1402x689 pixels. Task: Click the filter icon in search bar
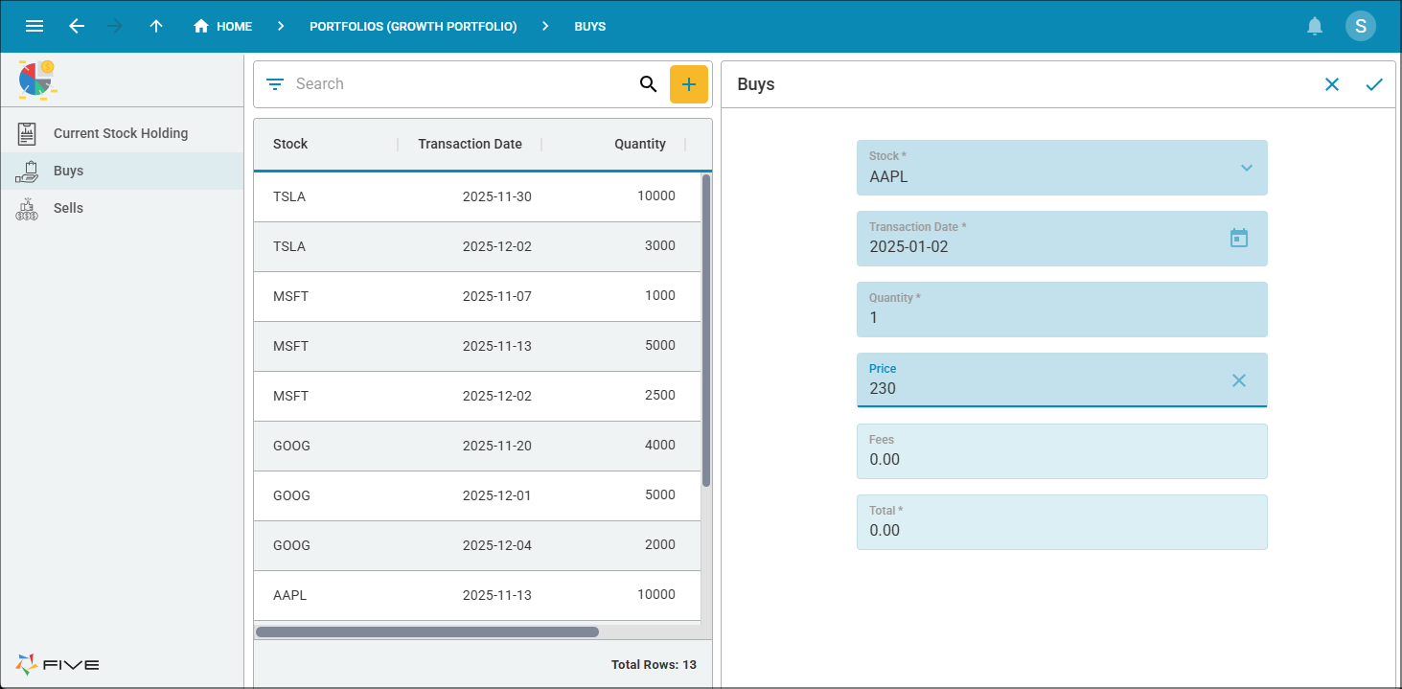pos(275,84)
